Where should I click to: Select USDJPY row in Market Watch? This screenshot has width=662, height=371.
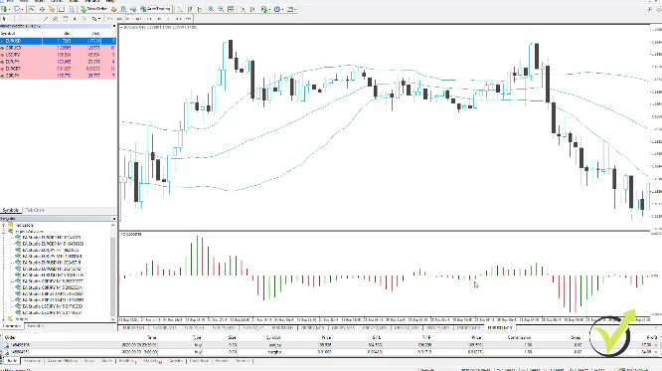[58, 55]
